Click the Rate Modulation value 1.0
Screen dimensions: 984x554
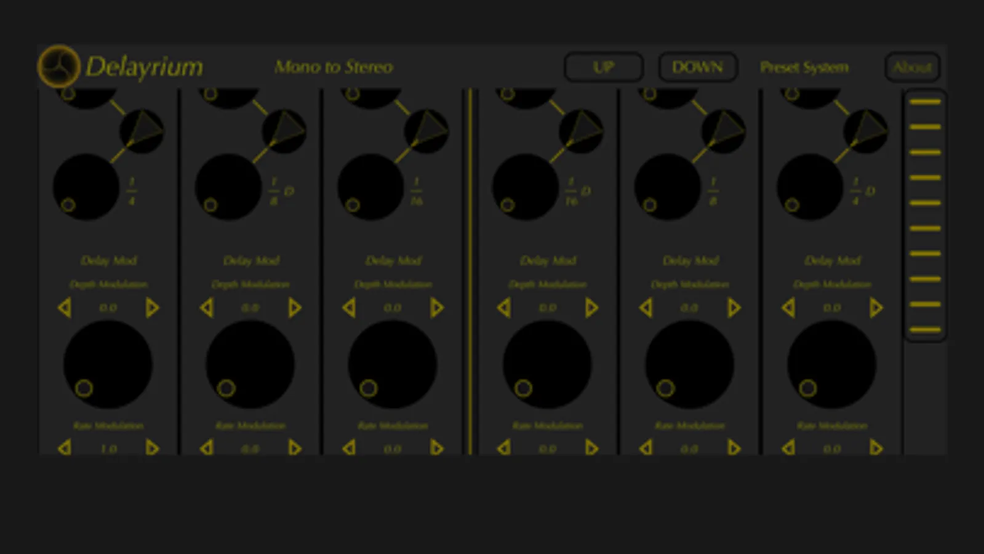pos(108,449)
